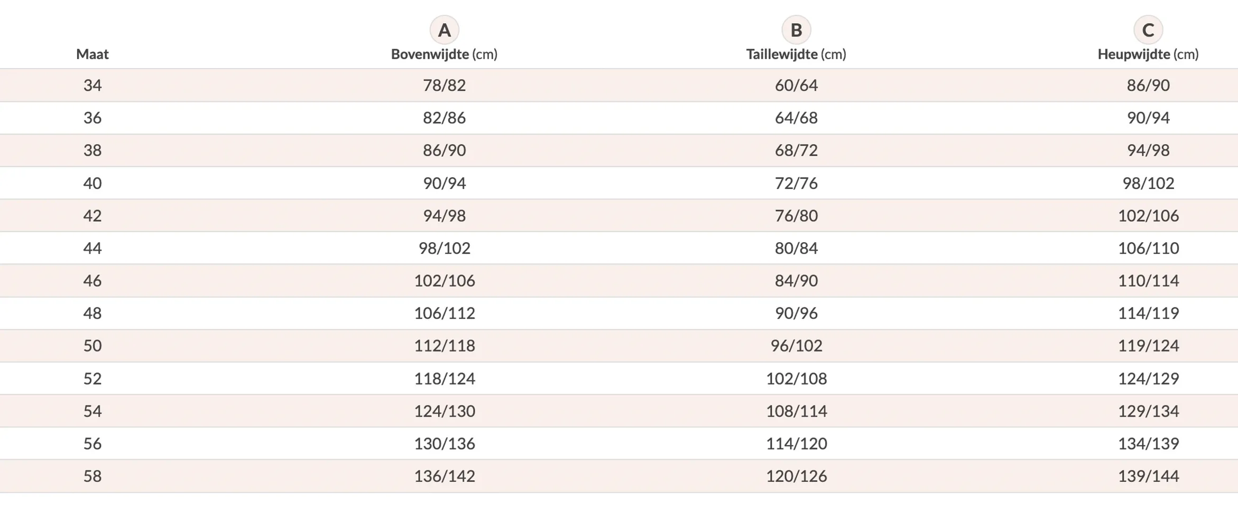Select size 58 in the Maat column
This screenshot has height=512, width=1238.
point(93,476)
